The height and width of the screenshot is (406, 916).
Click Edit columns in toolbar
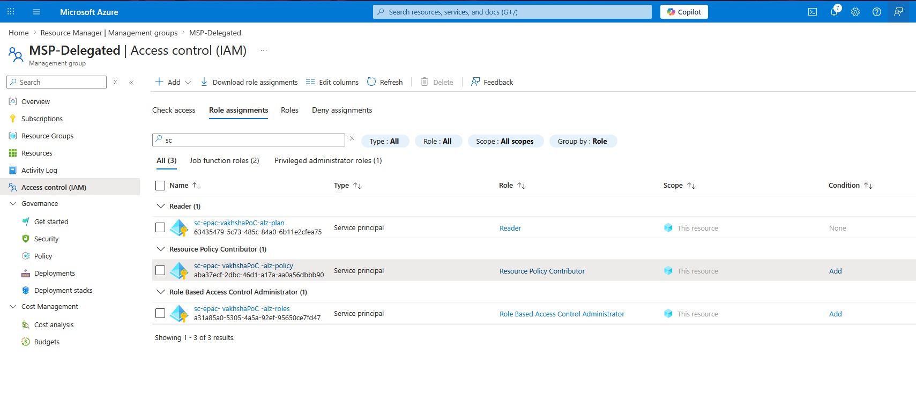point(332,82)
